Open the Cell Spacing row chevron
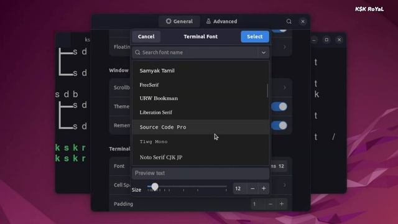The height and width of the screenshot is (224, 398). [x=285, y=185]
